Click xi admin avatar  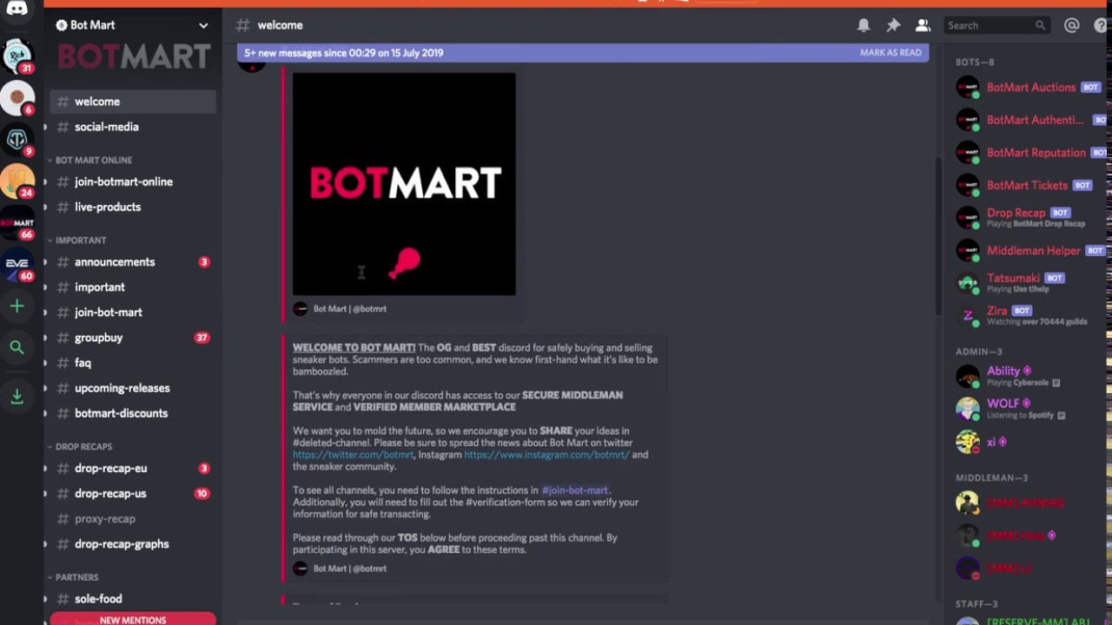tap(967, 441)
